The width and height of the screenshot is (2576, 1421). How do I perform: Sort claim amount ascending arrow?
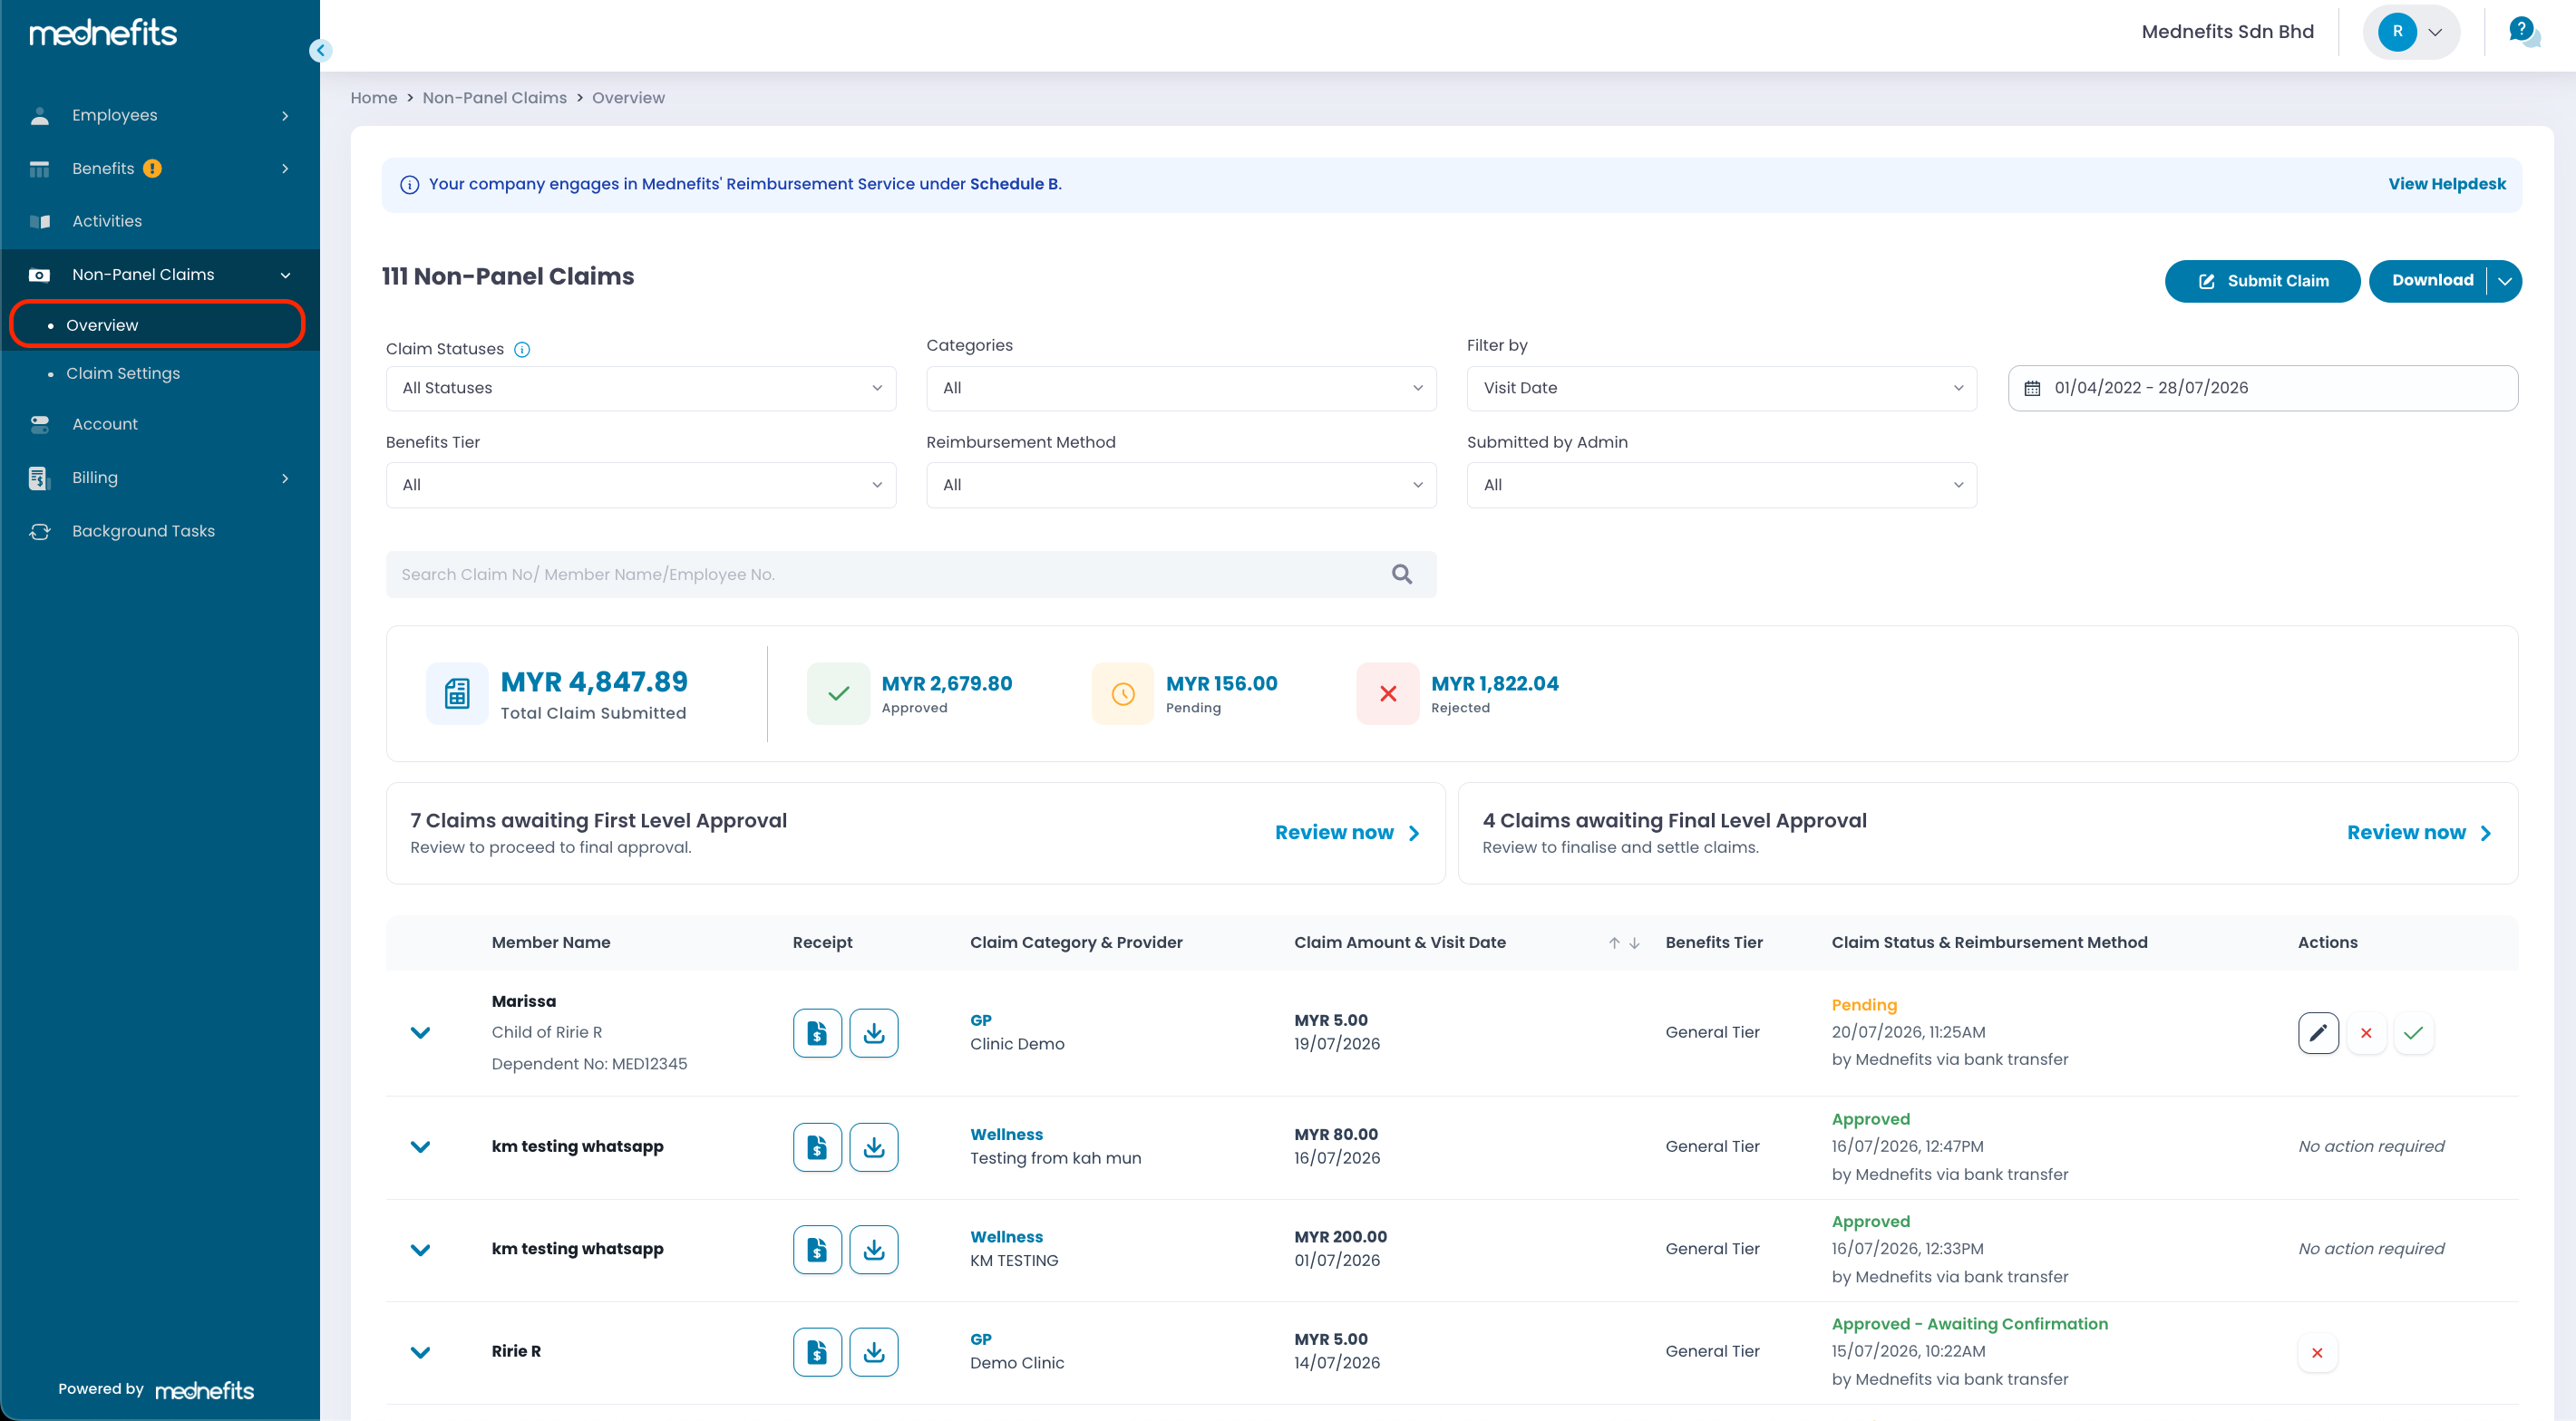click(x=1613, y=942)
